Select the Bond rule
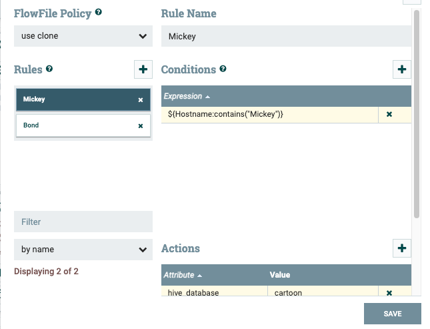430x329 pixels. click(73, 125)
